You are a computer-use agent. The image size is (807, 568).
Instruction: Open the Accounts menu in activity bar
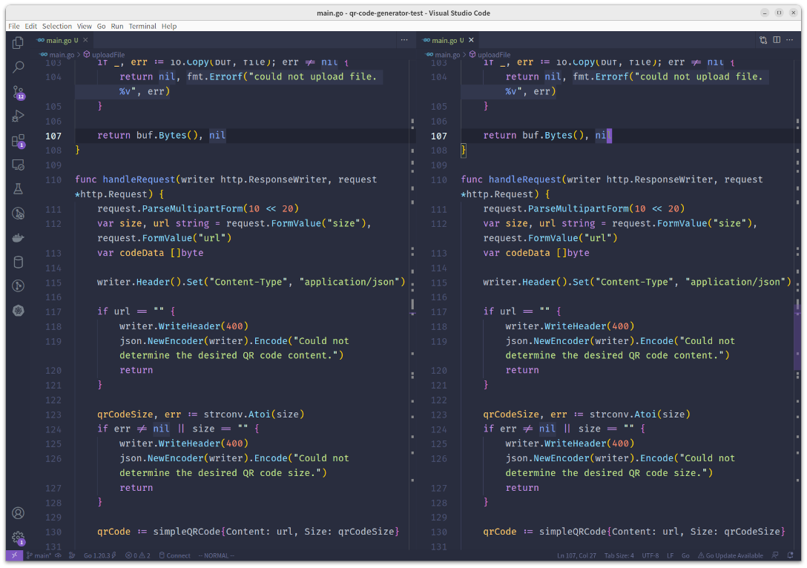[18, 513]
